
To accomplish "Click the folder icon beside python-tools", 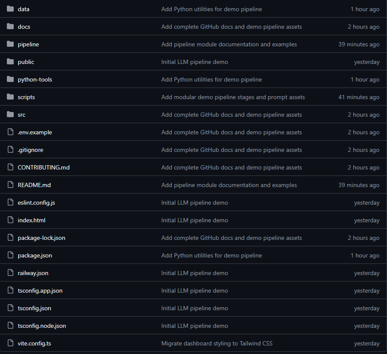I will pos(10,79).
